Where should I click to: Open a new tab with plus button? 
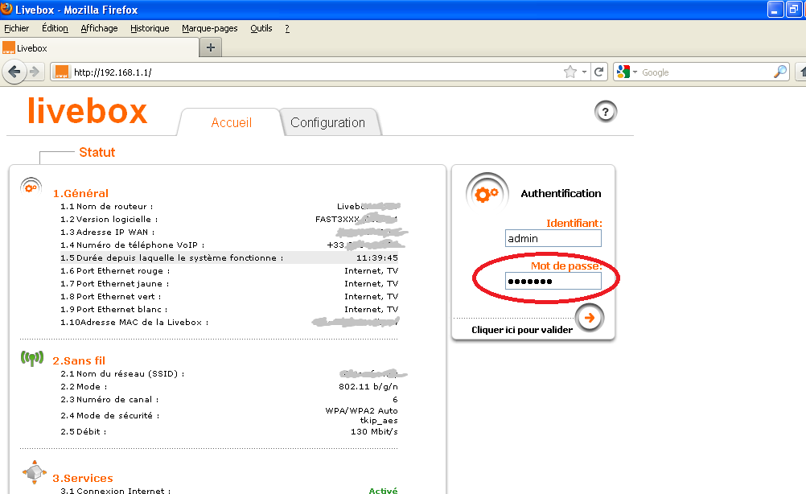click(x=210, y=47)
